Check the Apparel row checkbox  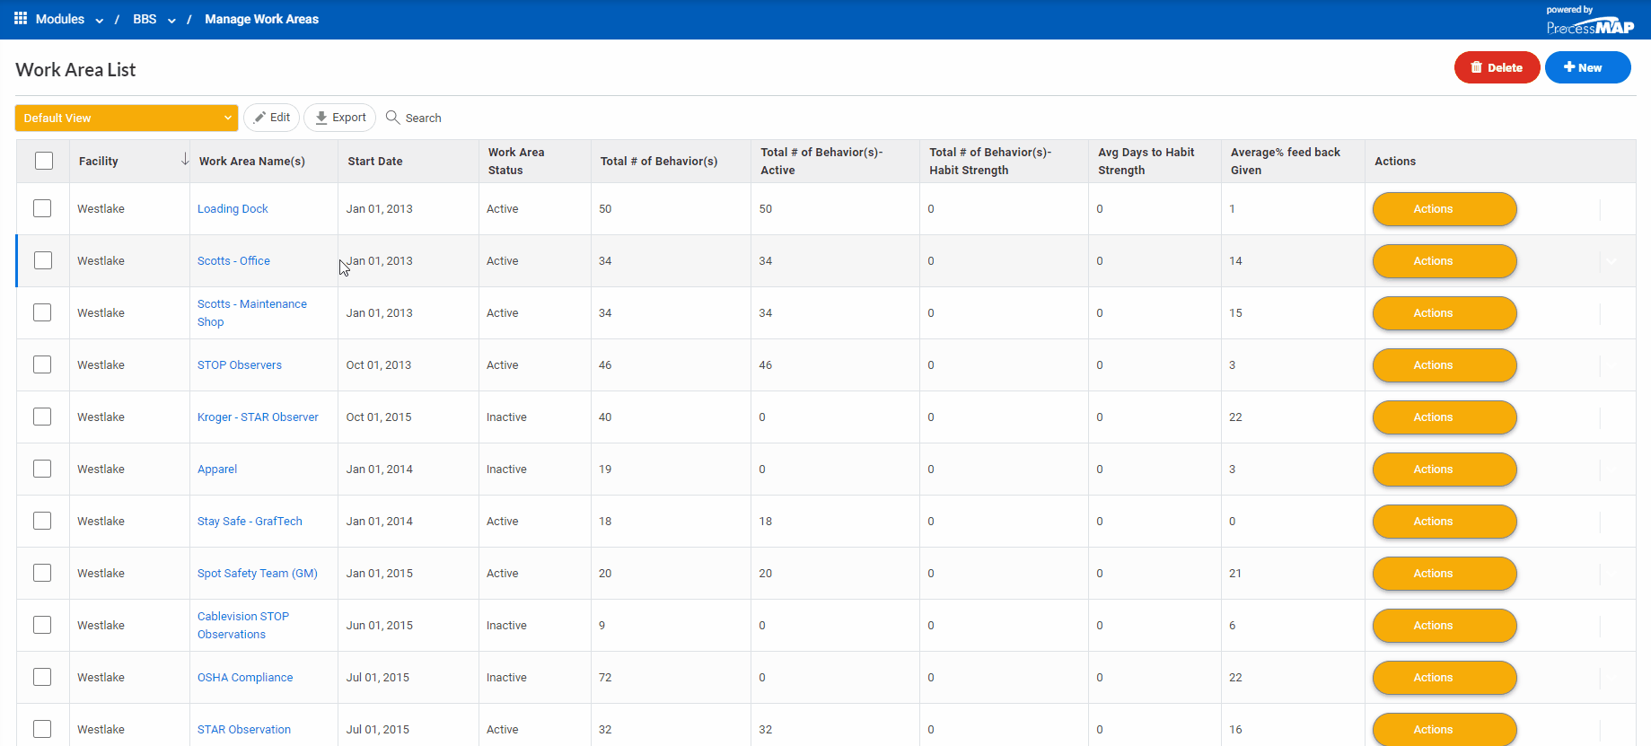point(42,469)
